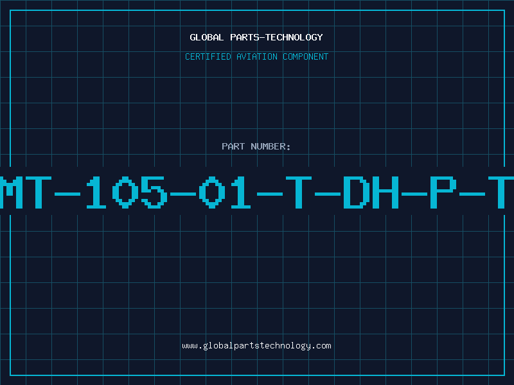Click the DH segment of the part number
Image resolution: width=514 pixels, height=385 pixels.
click(x=371, y=193)
